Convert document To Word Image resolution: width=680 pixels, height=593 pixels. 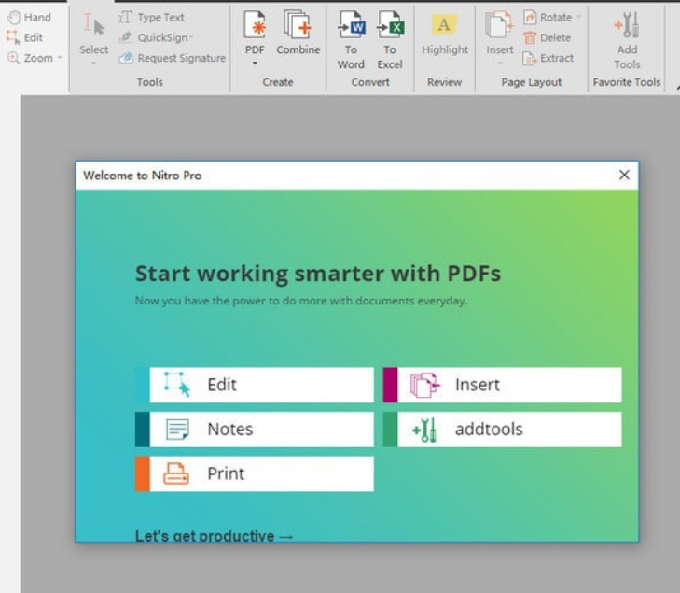point(351,40)
